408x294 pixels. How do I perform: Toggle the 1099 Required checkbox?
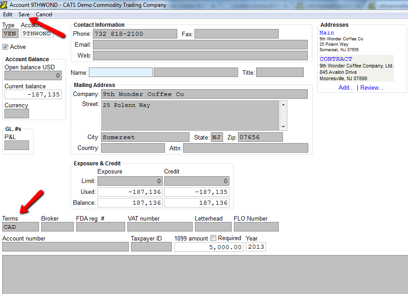click(x=214, y=238)
